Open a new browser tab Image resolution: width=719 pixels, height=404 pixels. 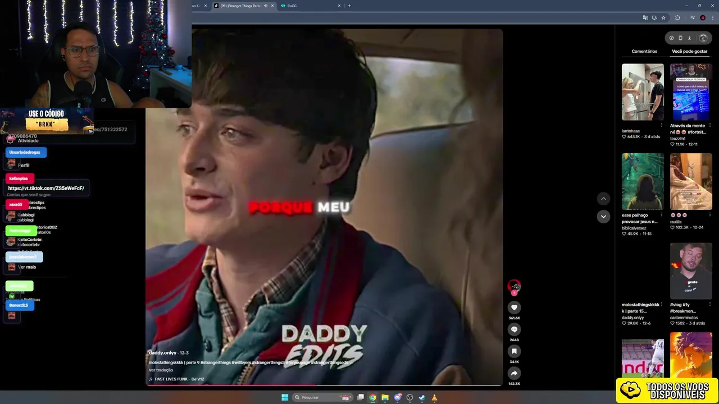(x=349, y=6)
